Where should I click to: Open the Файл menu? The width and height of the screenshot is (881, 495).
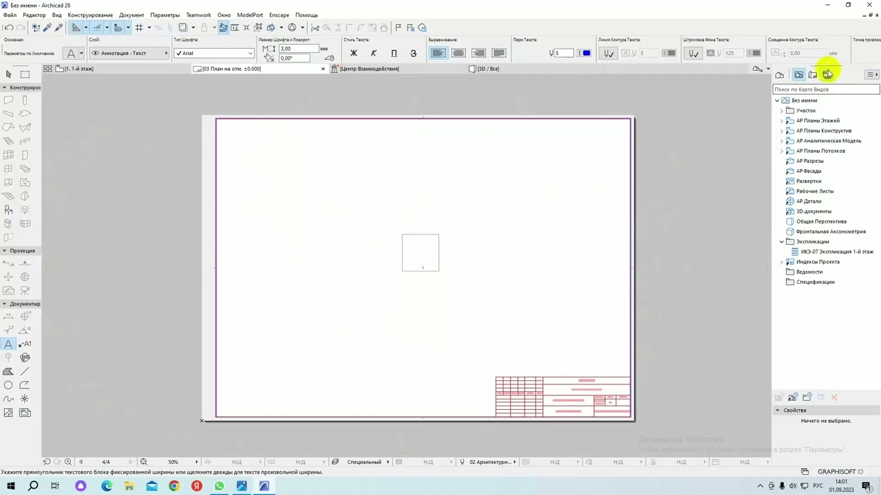click(10, 15)
